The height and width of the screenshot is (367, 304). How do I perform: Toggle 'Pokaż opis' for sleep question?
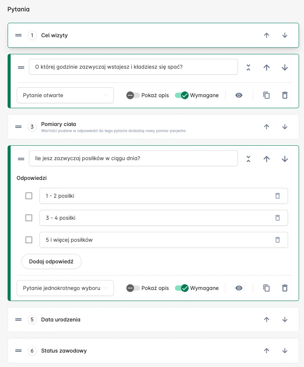(x=133, y=95)
